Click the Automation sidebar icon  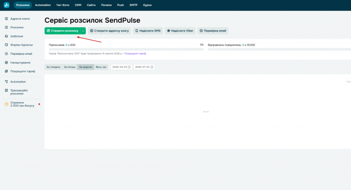[x=6, y=82]
